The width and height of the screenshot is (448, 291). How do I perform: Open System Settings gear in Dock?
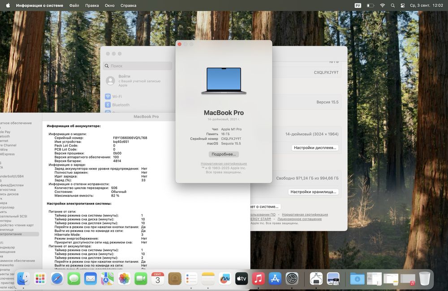coord(292,278)
